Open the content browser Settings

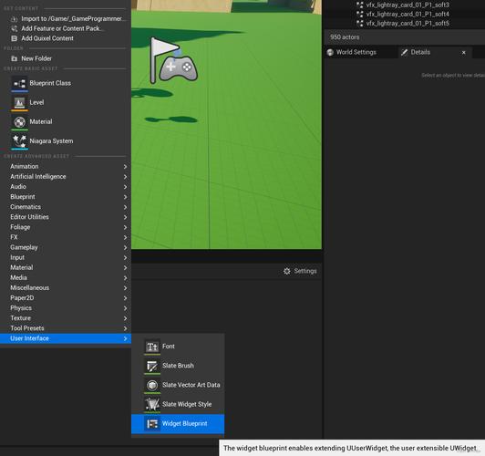pyautogui.click(x=300, y=271)
